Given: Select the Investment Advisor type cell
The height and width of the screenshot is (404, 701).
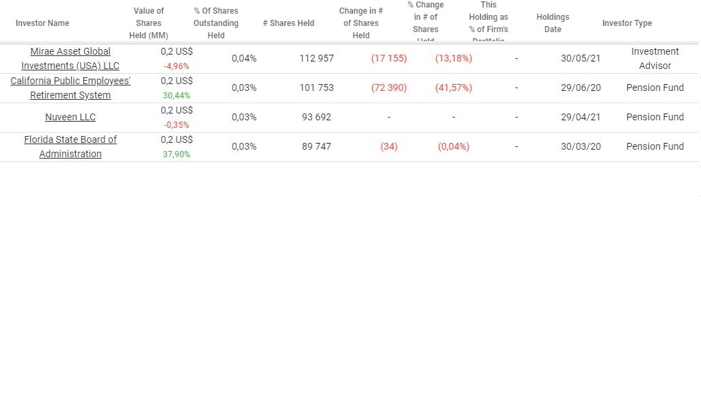Looking at the screenshot, I should (654, 59).
